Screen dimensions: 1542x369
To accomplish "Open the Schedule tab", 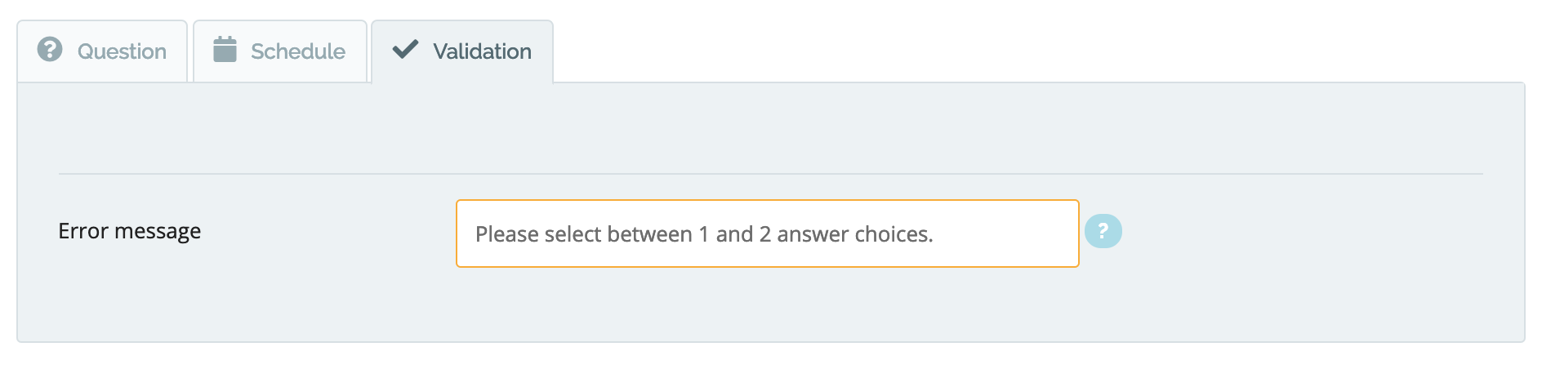I will tap(280, 51).
